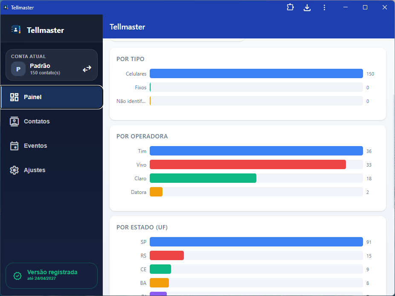Viewport: 395px width, 296px height.
Task: Click the Versão registrada badge
Action: tap(52, 275)
